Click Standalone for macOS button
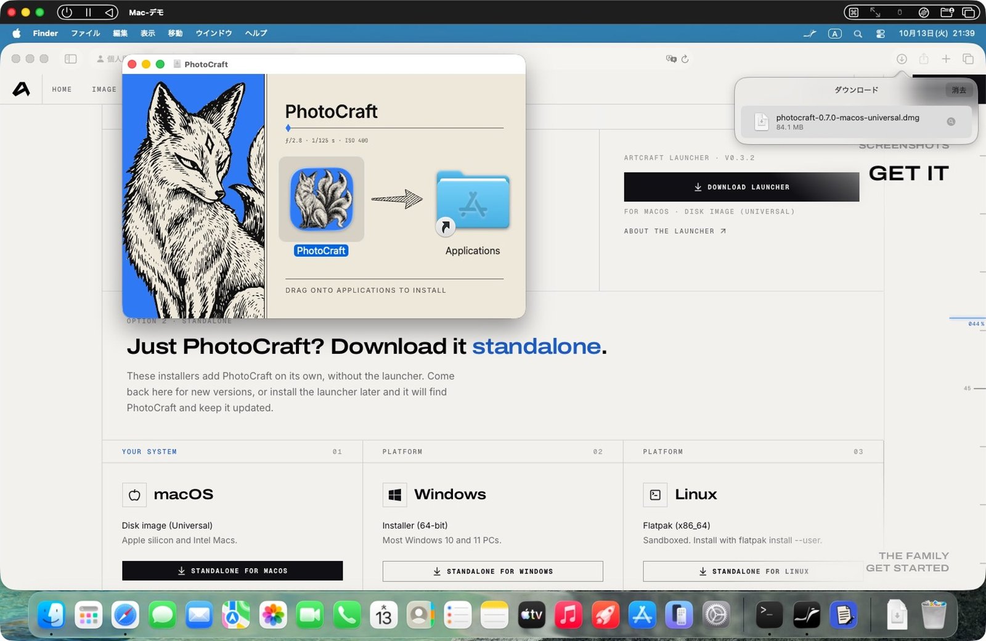Viewport: 986px width, 641px height. [232, 571]
